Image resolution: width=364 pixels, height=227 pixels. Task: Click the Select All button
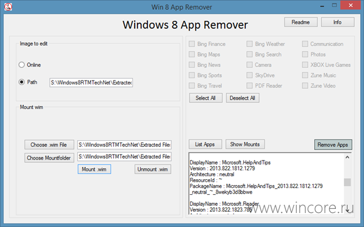(x=205, y=98)
